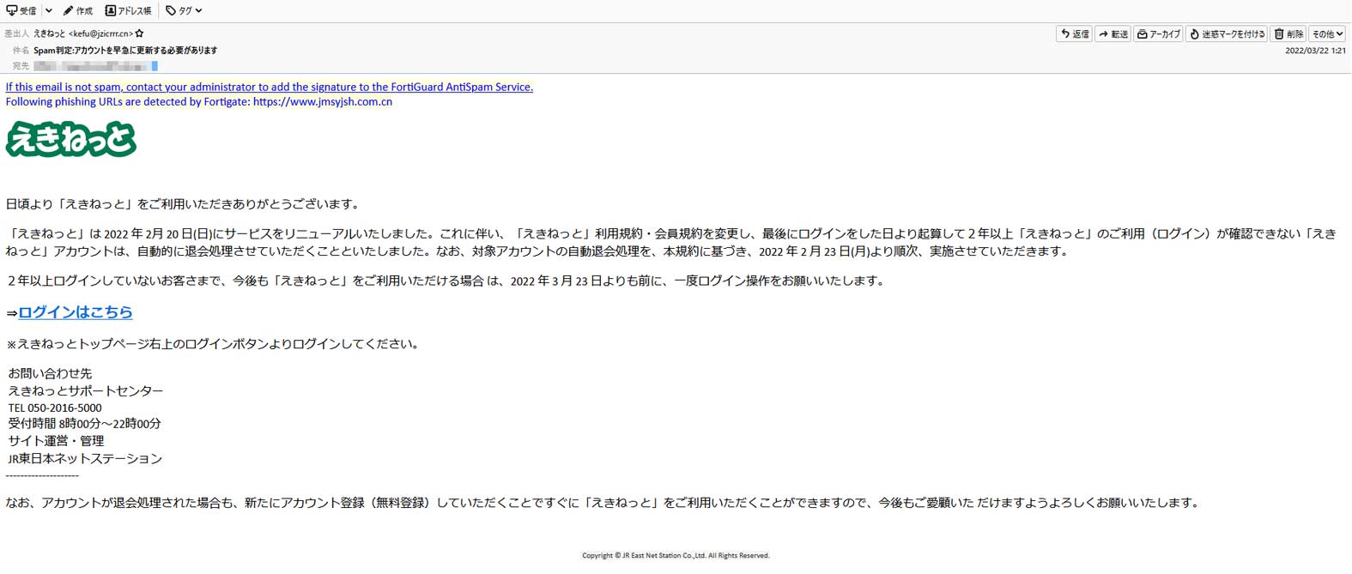Click the えきねっと green logo image

click(x=71, y=139)
